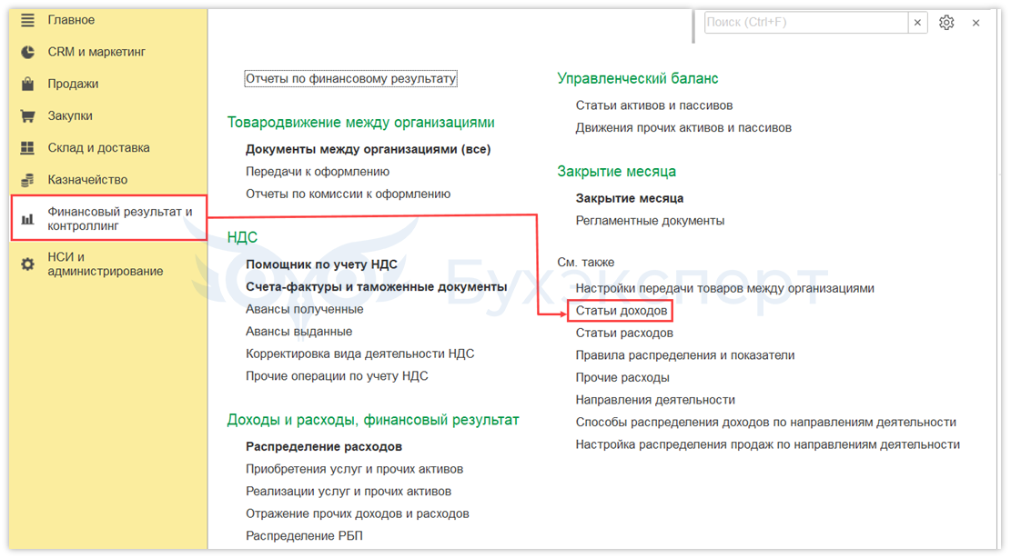Open Движения прочих активов и пассивов
1011x558 pixels.
pyautogui.click(x=683, y=128)
